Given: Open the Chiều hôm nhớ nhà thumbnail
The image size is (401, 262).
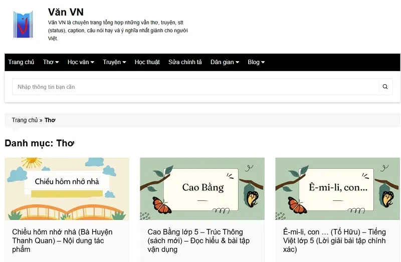Looking at the screenshot, I should pyautogui.click(x=67, y=189).
